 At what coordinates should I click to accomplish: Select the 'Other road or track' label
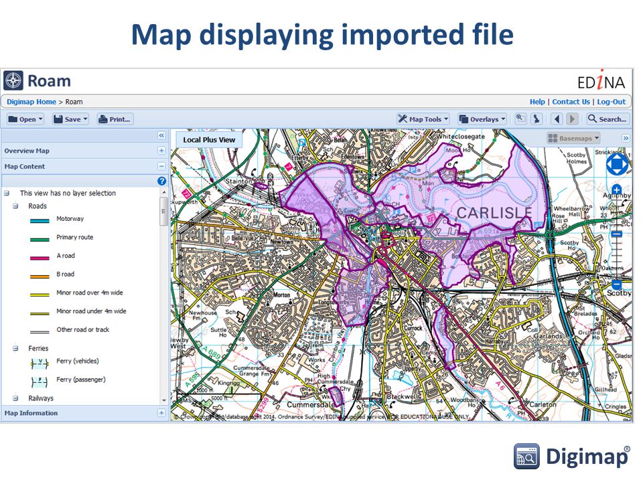click(x=83, y=329)
